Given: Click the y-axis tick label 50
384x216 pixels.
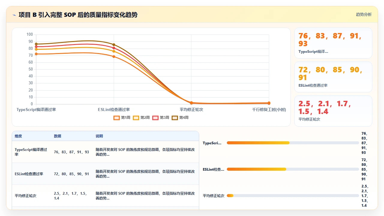Looking at the screenshot, I should pyautogui.click(x=30, y=69).
